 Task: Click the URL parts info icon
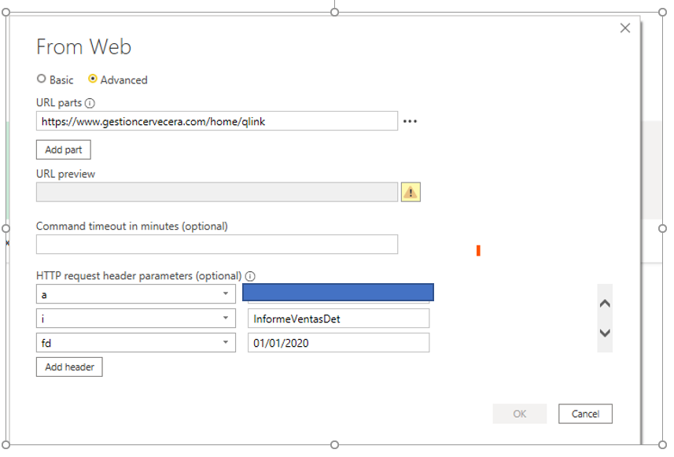[90, 104]
